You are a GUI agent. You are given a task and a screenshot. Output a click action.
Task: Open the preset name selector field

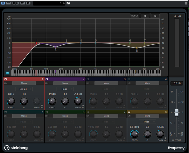click(x=48, y=3)
